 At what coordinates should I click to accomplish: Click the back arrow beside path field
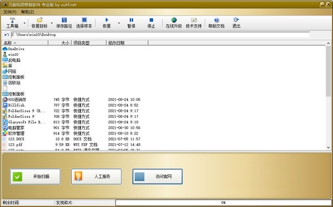click(7, 34)
